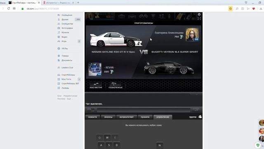This screenshot has height=149, width=264.
Task: Close the СтритРейсеры browser tab
Action: 39,3
